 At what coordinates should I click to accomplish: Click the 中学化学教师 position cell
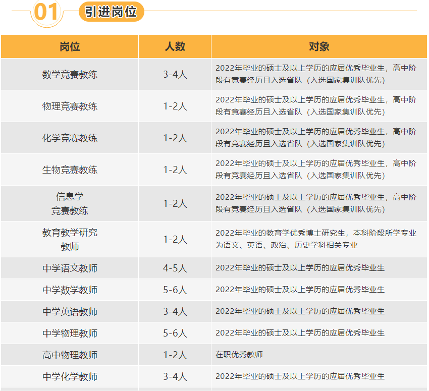pos(70,377)
